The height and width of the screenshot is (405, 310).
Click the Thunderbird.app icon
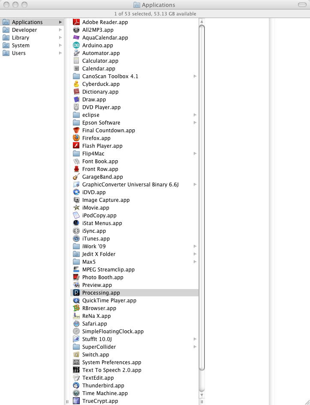(76, 385)
